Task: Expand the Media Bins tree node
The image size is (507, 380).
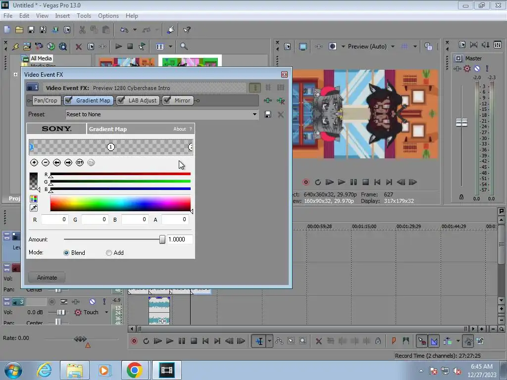Action: pos(15,74)
